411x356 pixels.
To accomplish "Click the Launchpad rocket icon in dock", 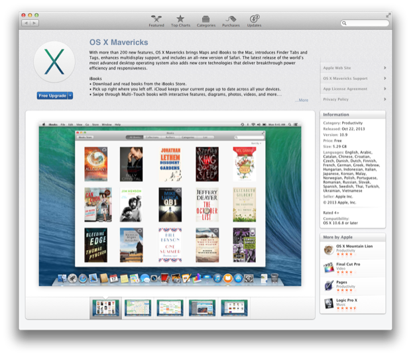I will point(73,279).
